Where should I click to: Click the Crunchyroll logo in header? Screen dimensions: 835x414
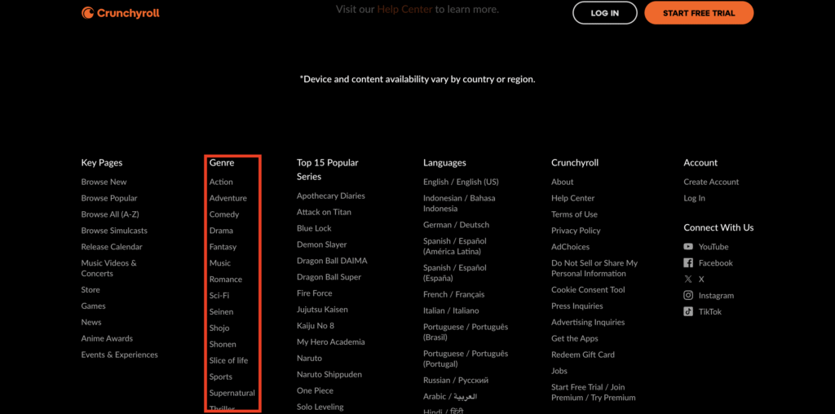(x=121, y=13)
